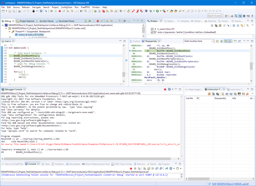
Task: Click Remove All Breakpoints double-X icon
Action: [x=216, y=26]
